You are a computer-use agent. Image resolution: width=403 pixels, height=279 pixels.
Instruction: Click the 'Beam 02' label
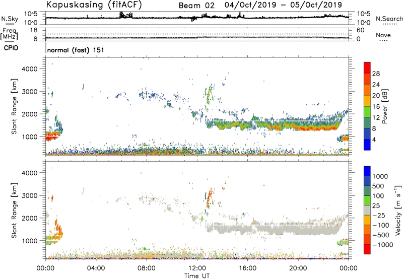196,6
